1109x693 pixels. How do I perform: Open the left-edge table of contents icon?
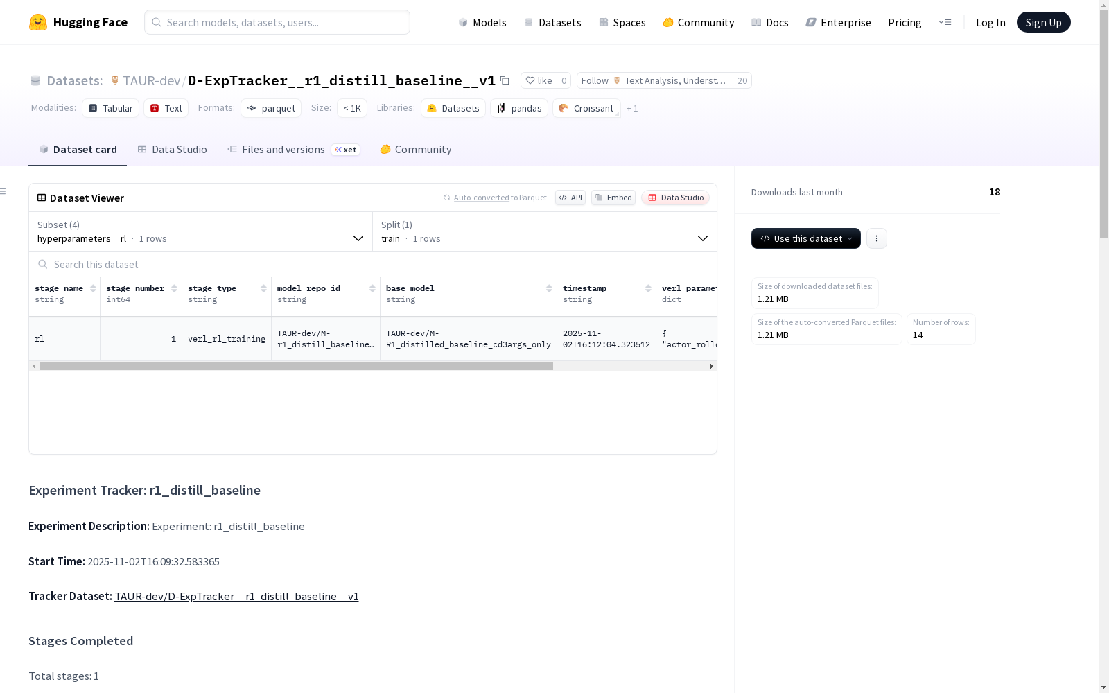pyautogui.click(x=3, y=191)
